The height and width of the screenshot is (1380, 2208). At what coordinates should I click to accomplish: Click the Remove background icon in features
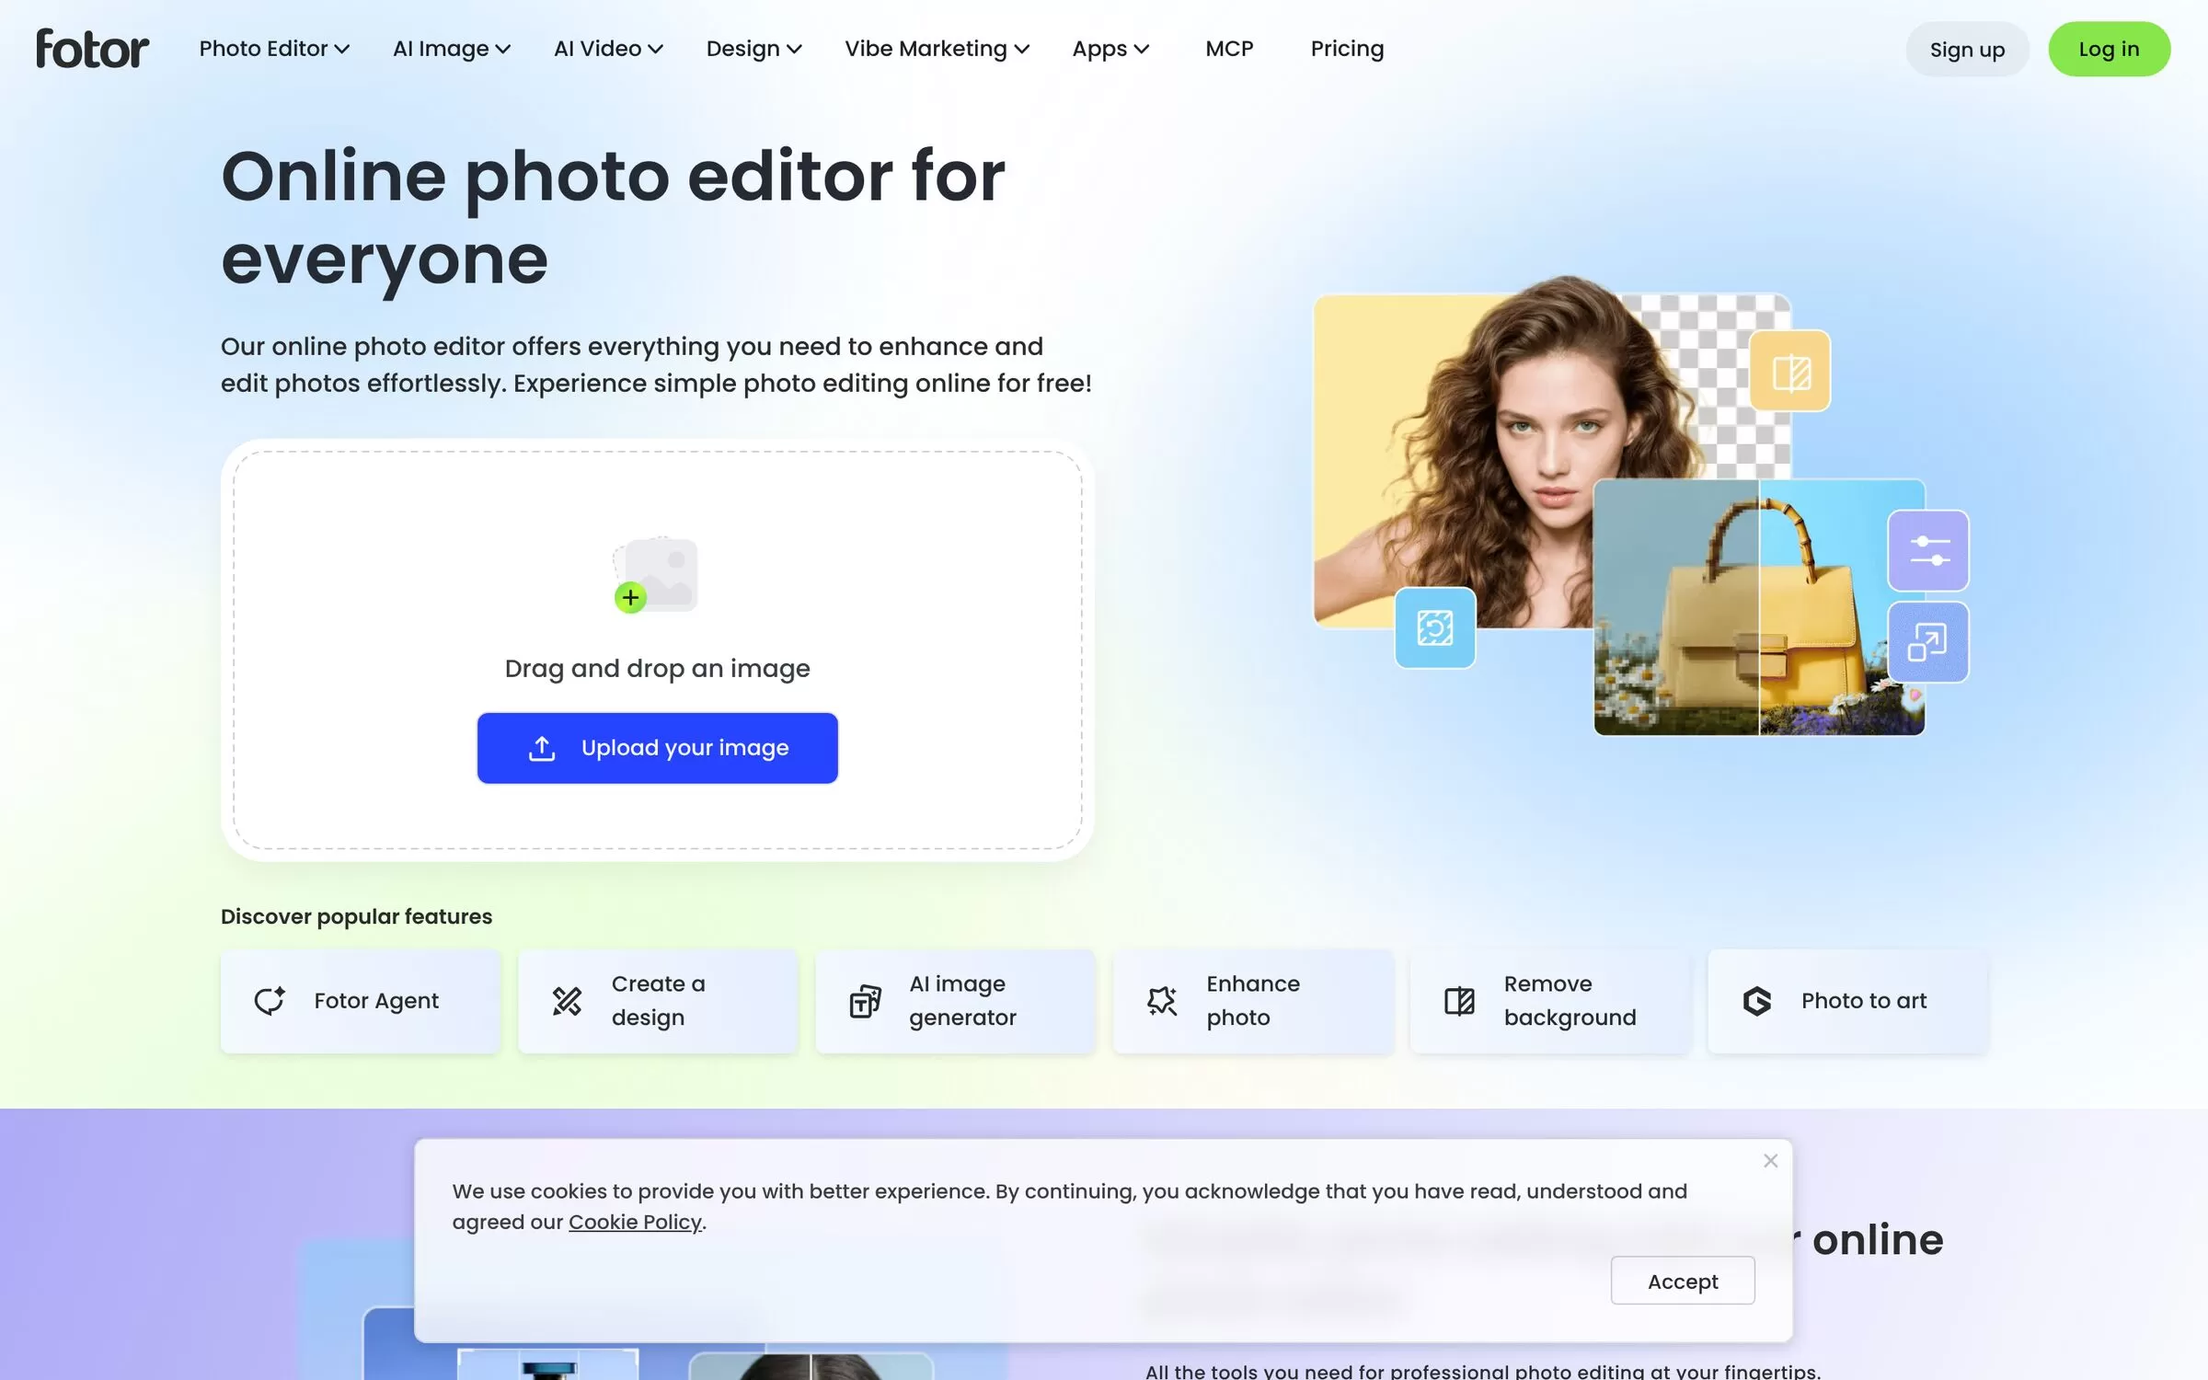1459,1001
